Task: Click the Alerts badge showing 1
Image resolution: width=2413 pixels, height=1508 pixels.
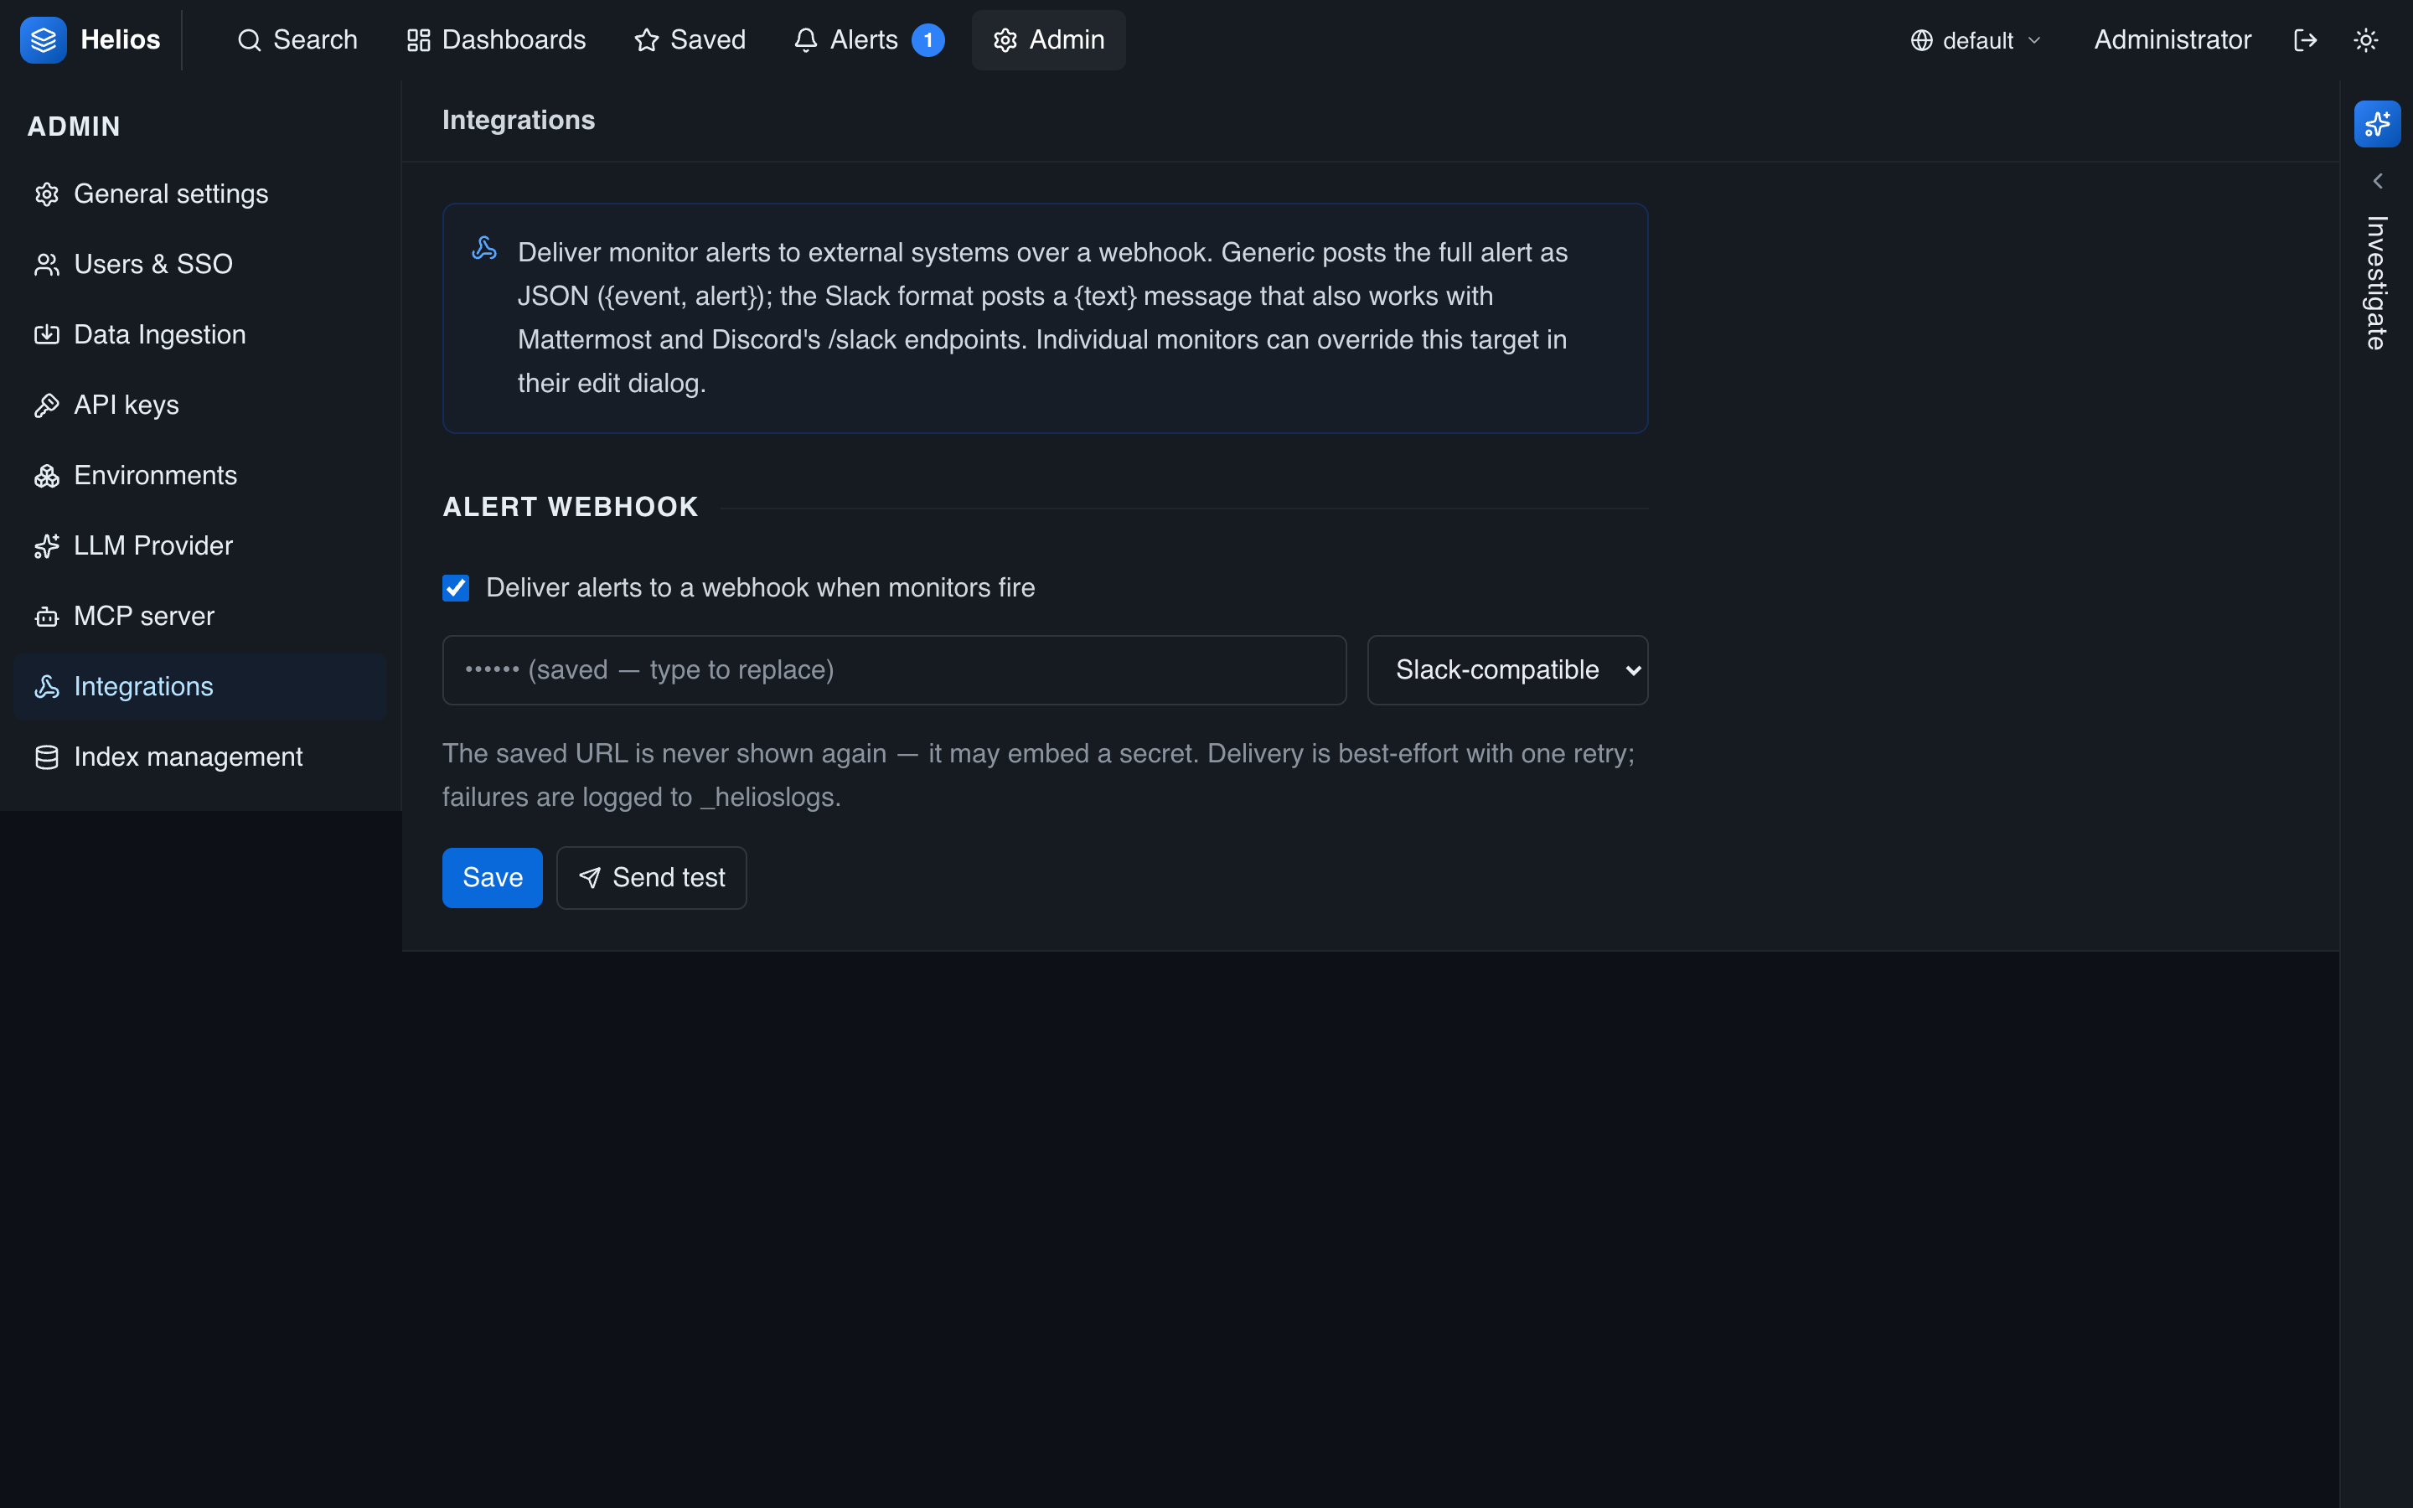Action: (x=927, y=40)
